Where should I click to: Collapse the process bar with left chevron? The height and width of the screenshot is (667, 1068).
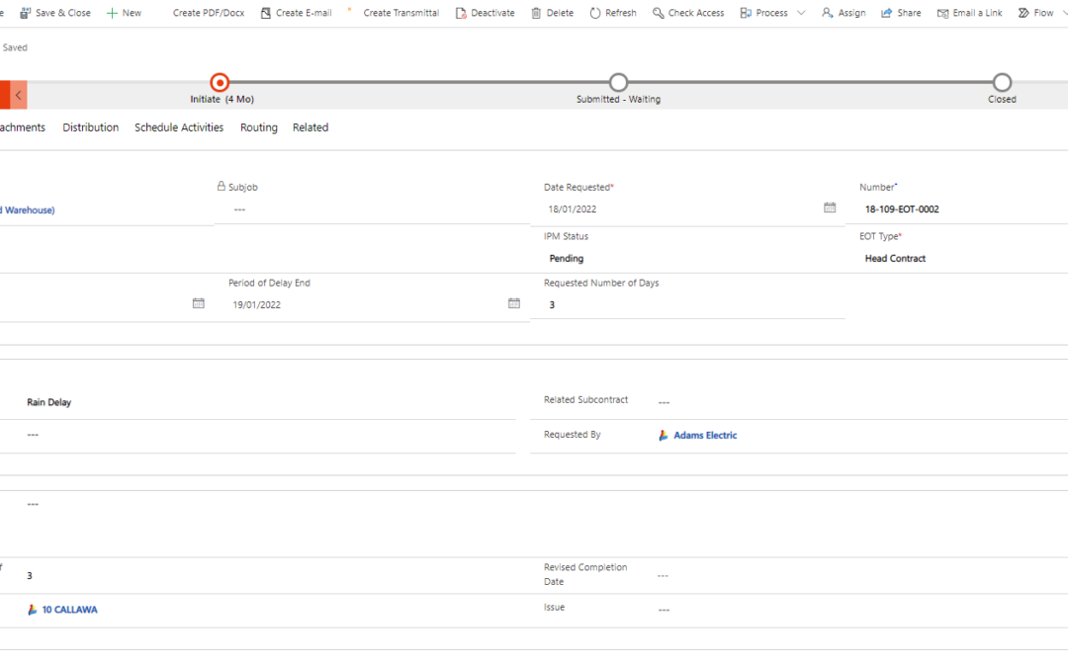point(19,95)
